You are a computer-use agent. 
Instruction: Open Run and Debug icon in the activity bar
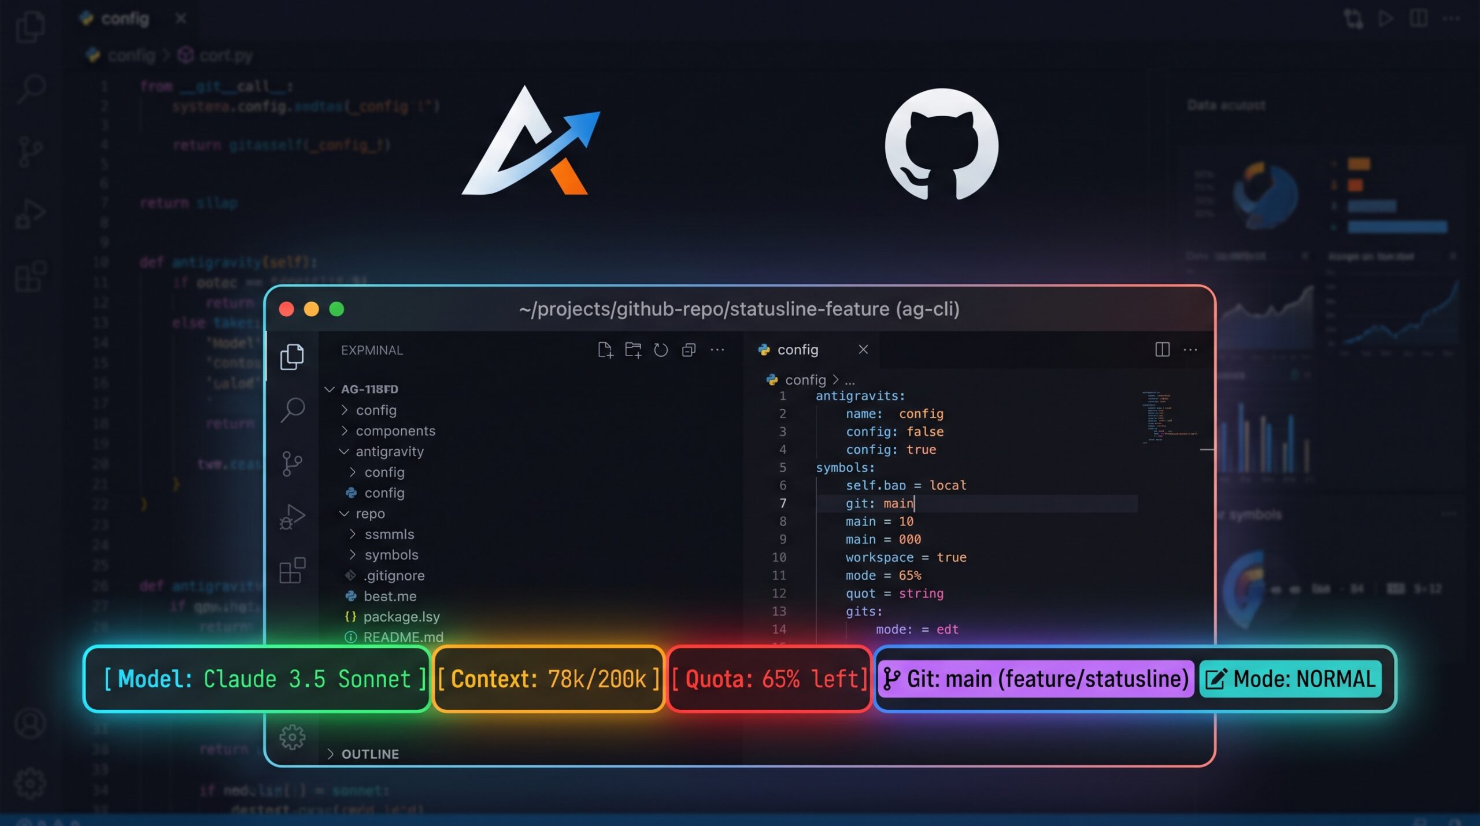[x=292, y=517]
